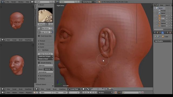Open the Cycles Render engine dropdown
173x97 pixels.
[x=89, y=2]
